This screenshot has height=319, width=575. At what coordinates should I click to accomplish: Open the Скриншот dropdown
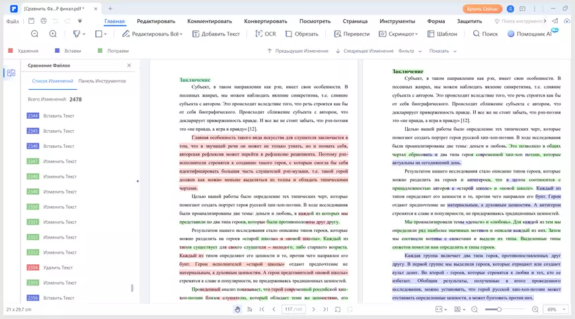(x=399, y=34)
